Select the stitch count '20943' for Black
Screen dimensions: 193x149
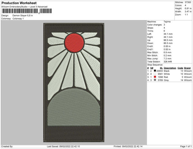click(160, 71)
